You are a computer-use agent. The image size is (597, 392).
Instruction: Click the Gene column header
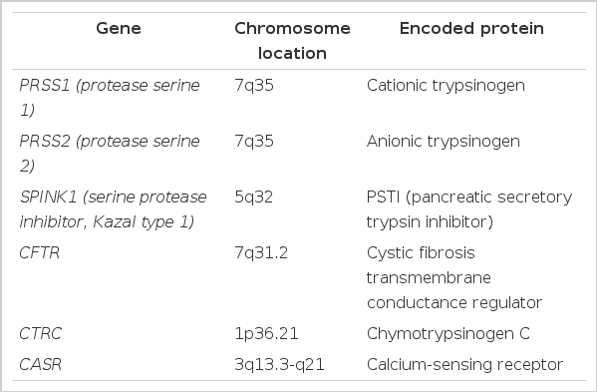point(119,29)
